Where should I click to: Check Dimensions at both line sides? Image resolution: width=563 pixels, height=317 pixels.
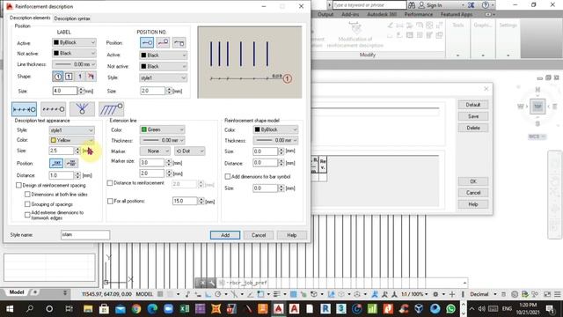coord(27,194)
